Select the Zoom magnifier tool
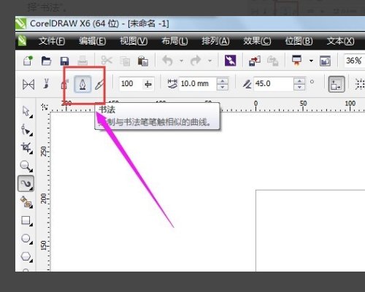The width and height of the screenshot is (365, 292). point(26,166)
